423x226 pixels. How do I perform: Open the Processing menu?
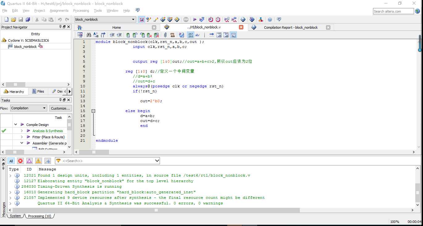(81, 10)
